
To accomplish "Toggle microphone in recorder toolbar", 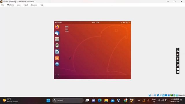I will coord(178,58).
